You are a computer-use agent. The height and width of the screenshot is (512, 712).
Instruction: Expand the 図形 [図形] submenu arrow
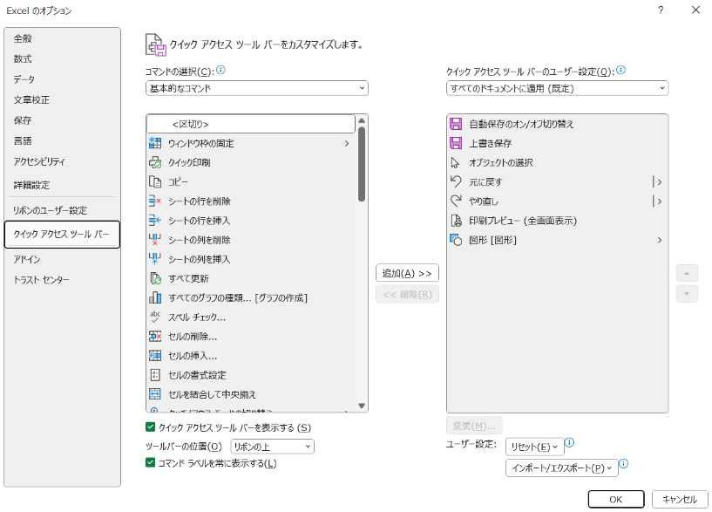tap(660, 240)
